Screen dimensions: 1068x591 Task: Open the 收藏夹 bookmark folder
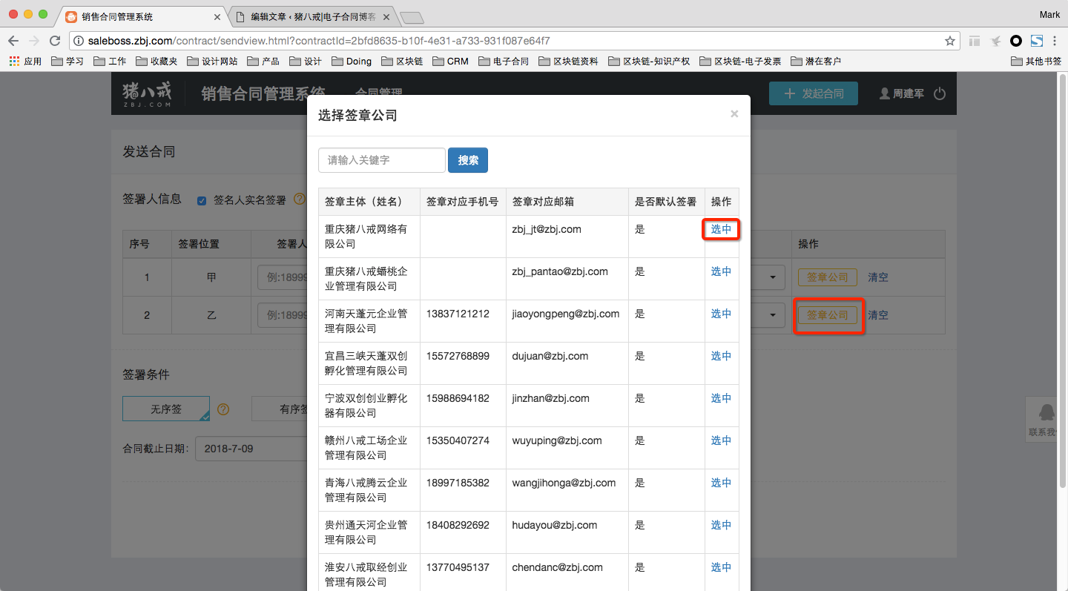156,62
